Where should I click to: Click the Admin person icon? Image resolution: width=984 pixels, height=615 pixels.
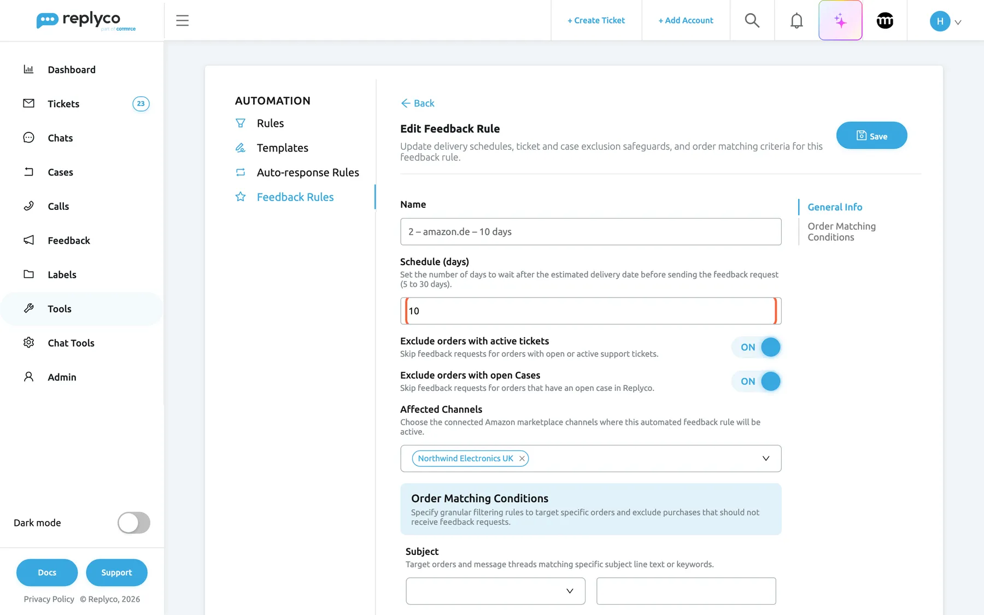(x=28, y=377)
